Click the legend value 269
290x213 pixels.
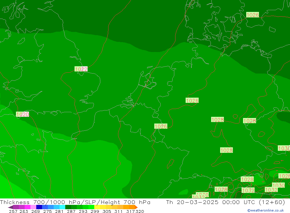click(x=35, y=211)
